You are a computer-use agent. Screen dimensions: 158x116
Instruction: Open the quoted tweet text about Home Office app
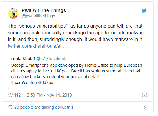click(x=76, y=71)
